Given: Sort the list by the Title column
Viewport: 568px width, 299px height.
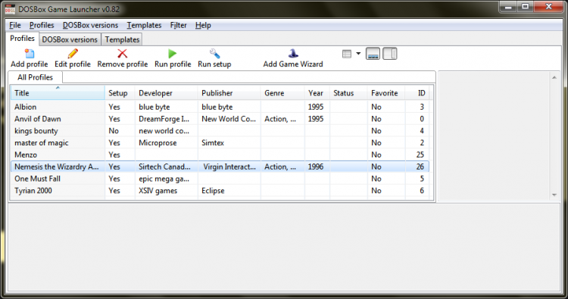Looking at the screenshot, I should (58, 93).
